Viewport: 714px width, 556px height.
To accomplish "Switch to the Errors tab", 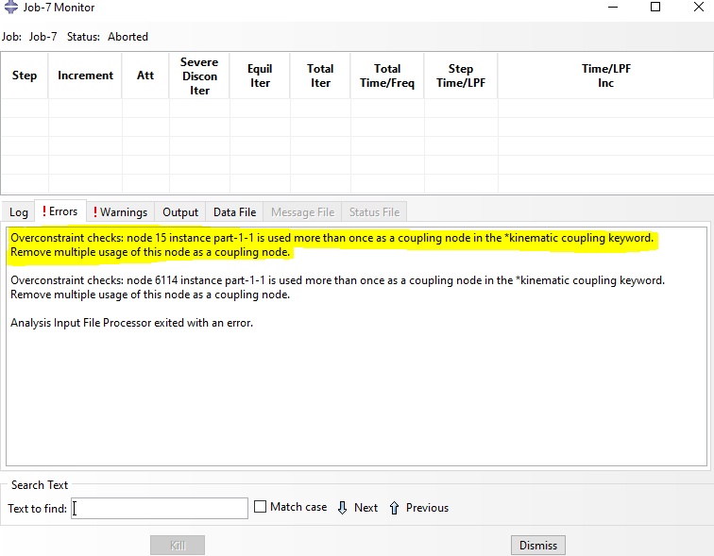I will 60,211.
